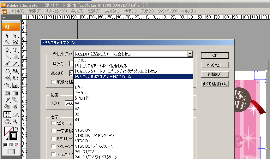Toggle the 縦横比 checkbox
Image resolution: width=270 pixels, height=159 pixels.
point(54,82)
